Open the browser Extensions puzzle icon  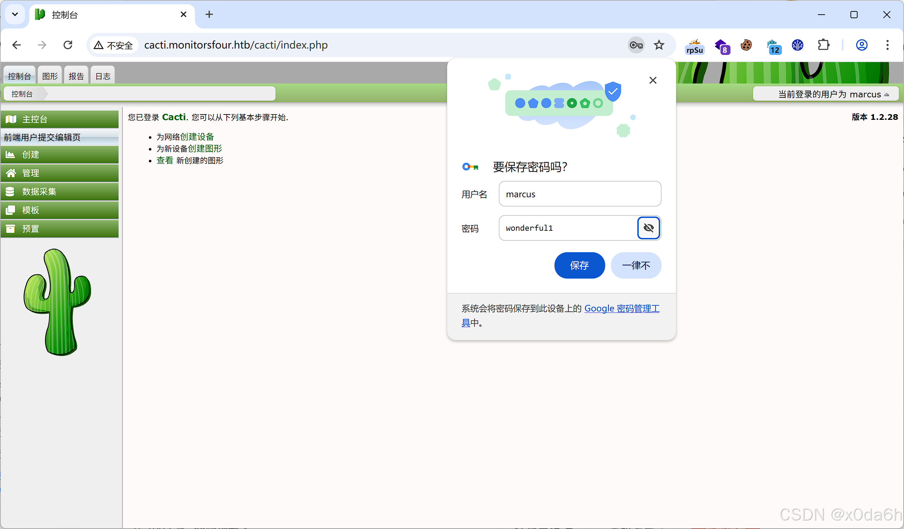823,45
